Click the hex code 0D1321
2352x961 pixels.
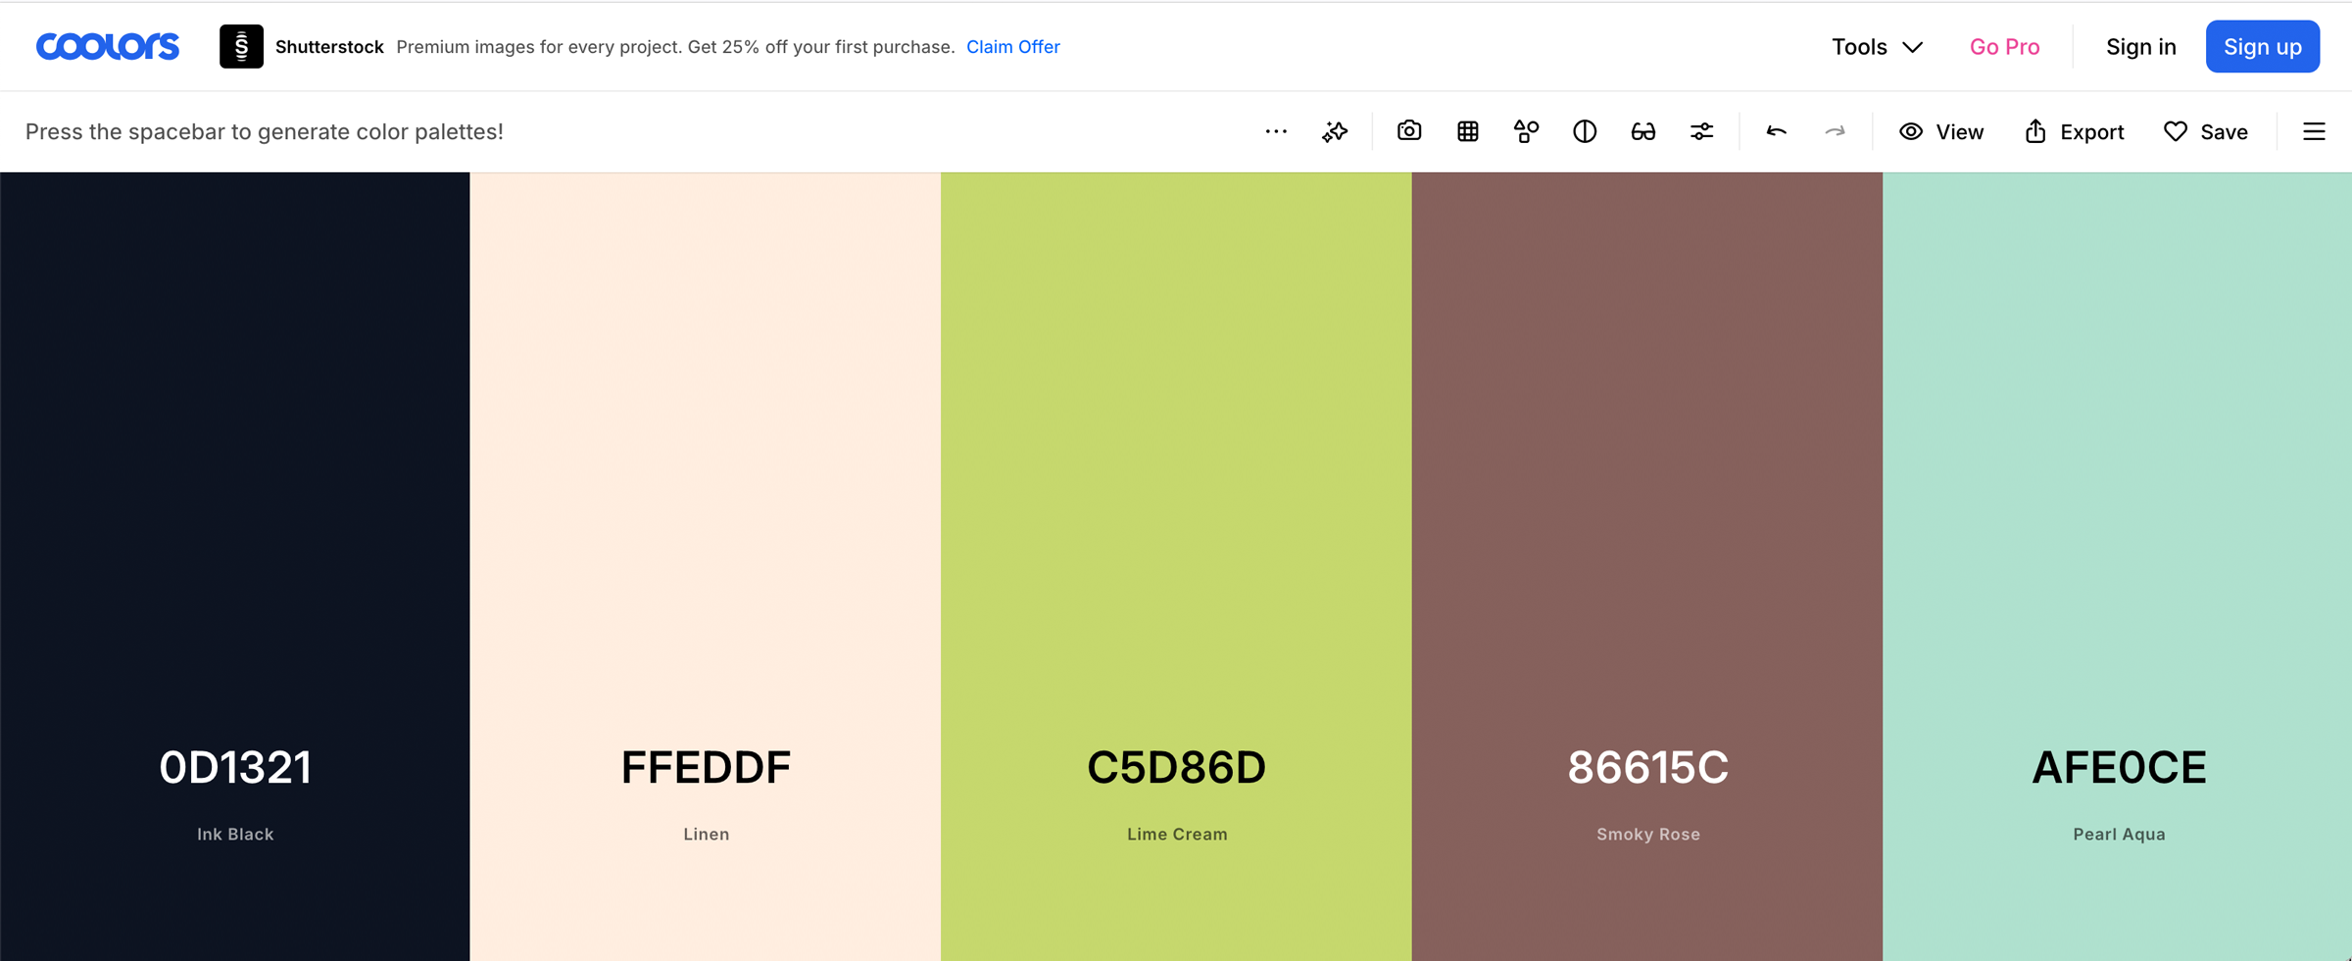pos(235,767)
